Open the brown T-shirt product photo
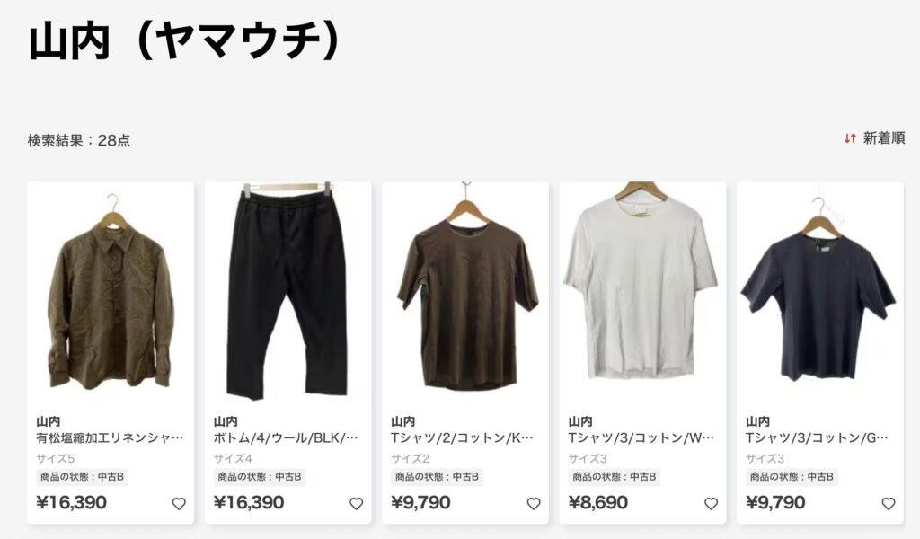 coord(465,292)
